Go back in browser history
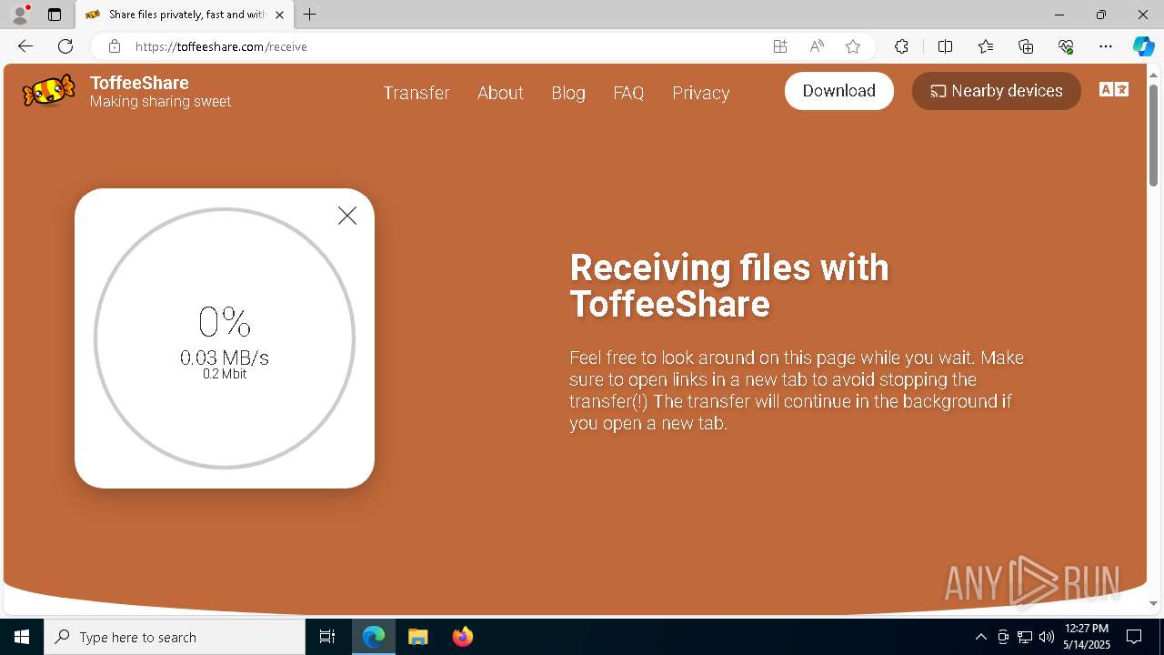 click(25, 46)
